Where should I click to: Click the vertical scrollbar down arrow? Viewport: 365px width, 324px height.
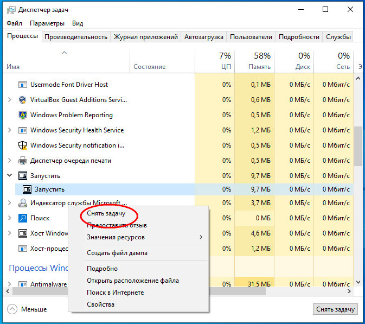358,282
